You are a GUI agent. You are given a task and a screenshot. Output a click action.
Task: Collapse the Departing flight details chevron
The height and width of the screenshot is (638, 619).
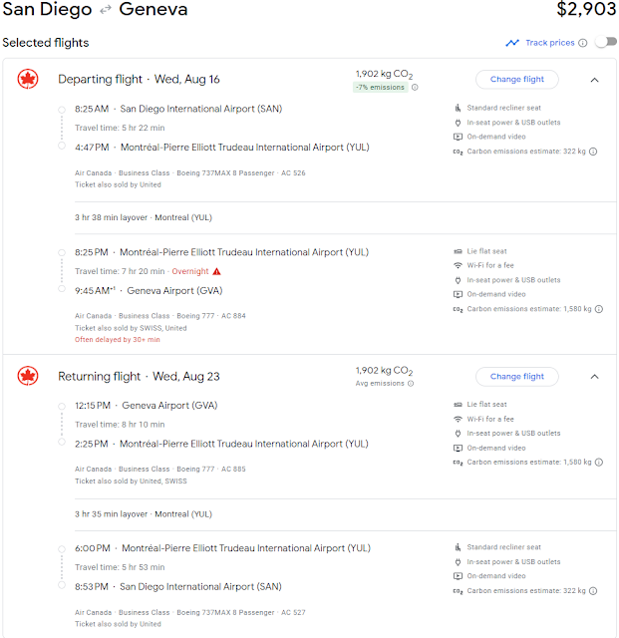(594, 80)
